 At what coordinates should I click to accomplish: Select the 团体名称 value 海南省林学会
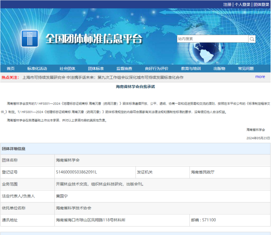click(68, 160)
